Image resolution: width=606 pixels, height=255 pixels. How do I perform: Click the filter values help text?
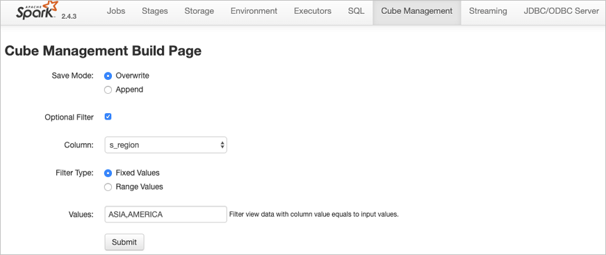(314, 214)
